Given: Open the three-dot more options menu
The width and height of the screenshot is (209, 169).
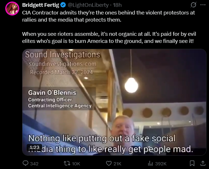Looking at the screenshot, I should 203,5.
